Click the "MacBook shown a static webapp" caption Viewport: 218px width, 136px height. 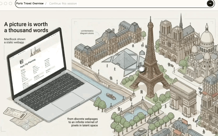click(15, 41)
